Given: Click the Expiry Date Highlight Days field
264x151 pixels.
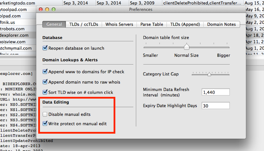Looking at the screenshot, I should (216, 106).
